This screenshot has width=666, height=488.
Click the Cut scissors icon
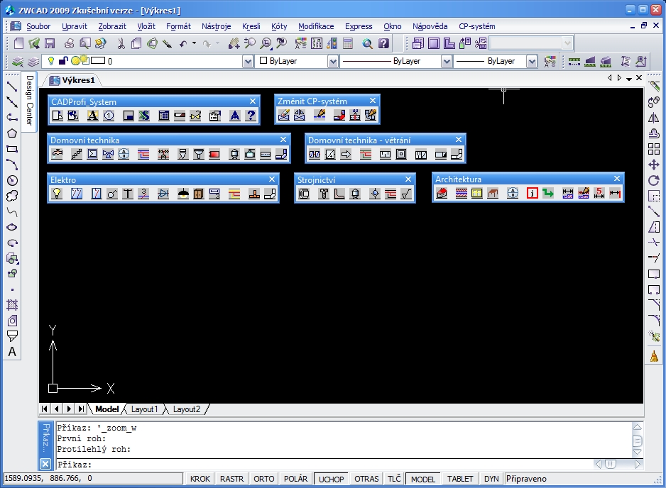[121, 43]
